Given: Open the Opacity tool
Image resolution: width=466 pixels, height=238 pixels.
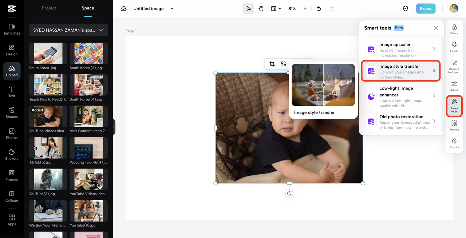Looking at the screenshot, I should tap(454, 143).
